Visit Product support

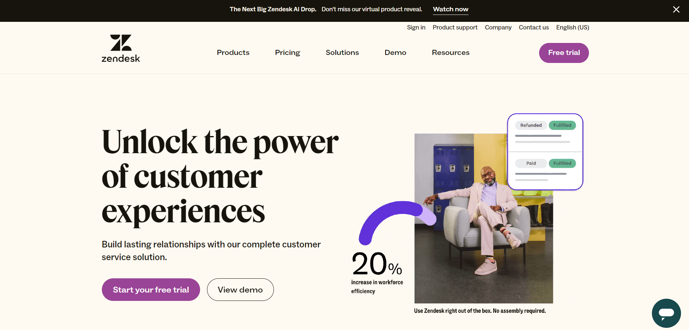pos(455,27)
